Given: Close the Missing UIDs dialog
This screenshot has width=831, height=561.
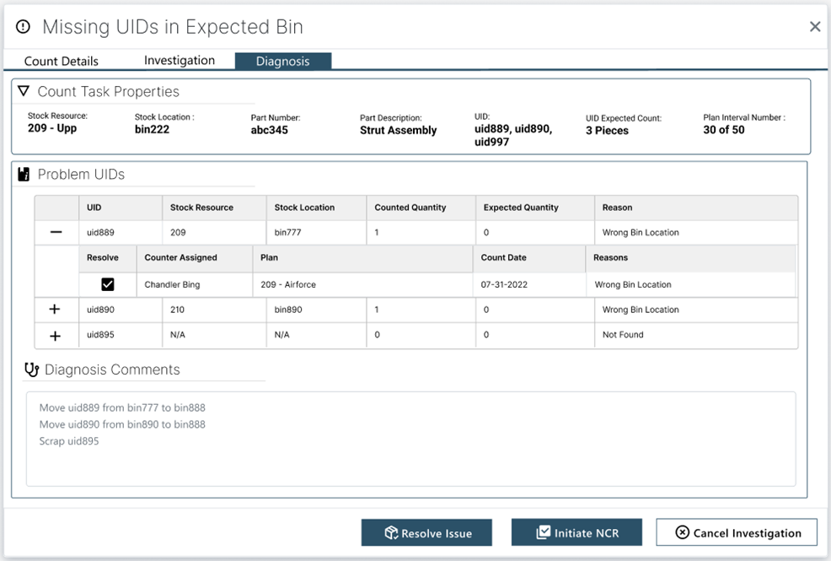Looking at the screenshot, I should click(x=815, y=26).
